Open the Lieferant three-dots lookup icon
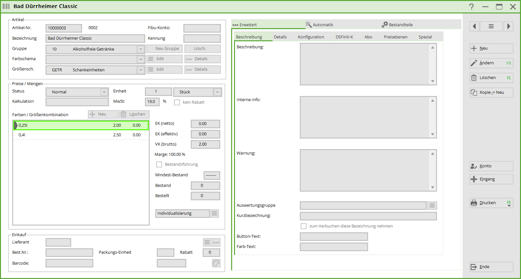521x279 pixels. [216, 243]
